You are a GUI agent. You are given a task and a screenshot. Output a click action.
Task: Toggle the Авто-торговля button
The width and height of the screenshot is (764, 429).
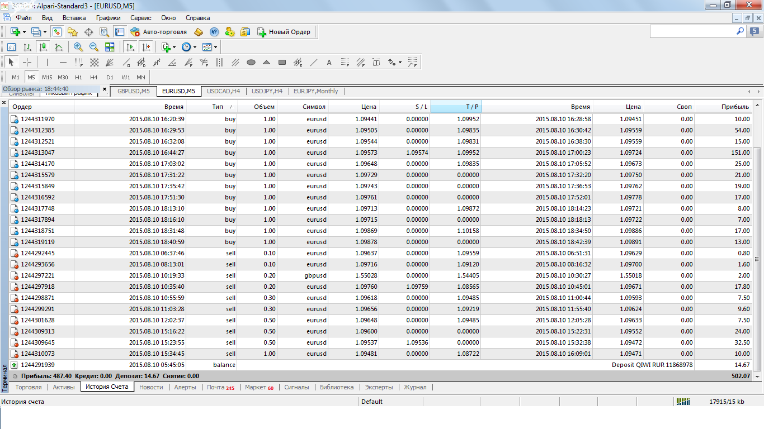tap(159, 32)
